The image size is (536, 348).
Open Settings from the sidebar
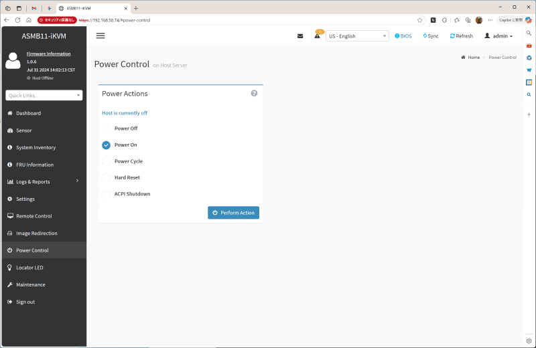pyautogui.click(x=25, y=199)
